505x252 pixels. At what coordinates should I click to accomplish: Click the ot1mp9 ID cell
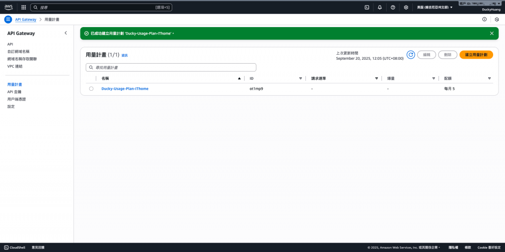[x=256, y=89]
